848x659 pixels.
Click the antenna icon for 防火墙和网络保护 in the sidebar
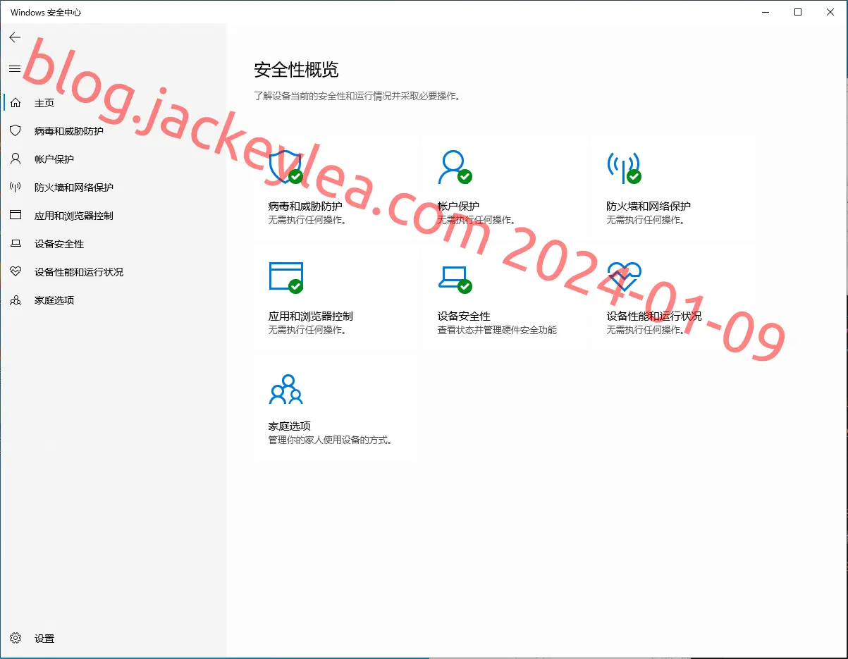[16, 187]
